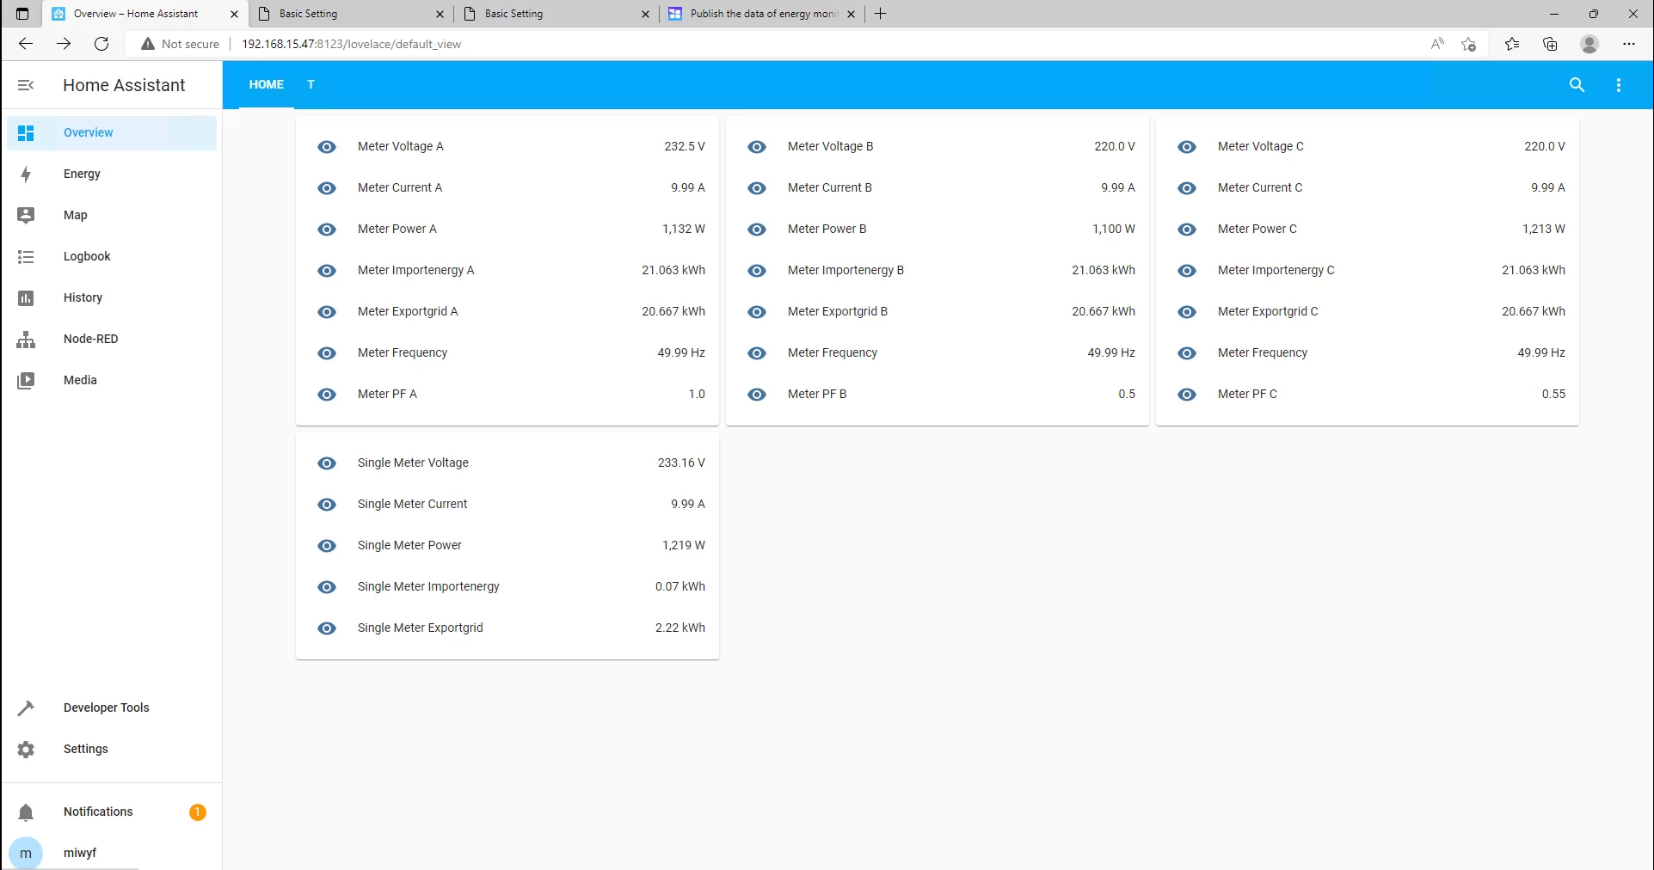Click the Map sidebar icon
This screenshot has height=870, width=1654.
click(26, 215)
